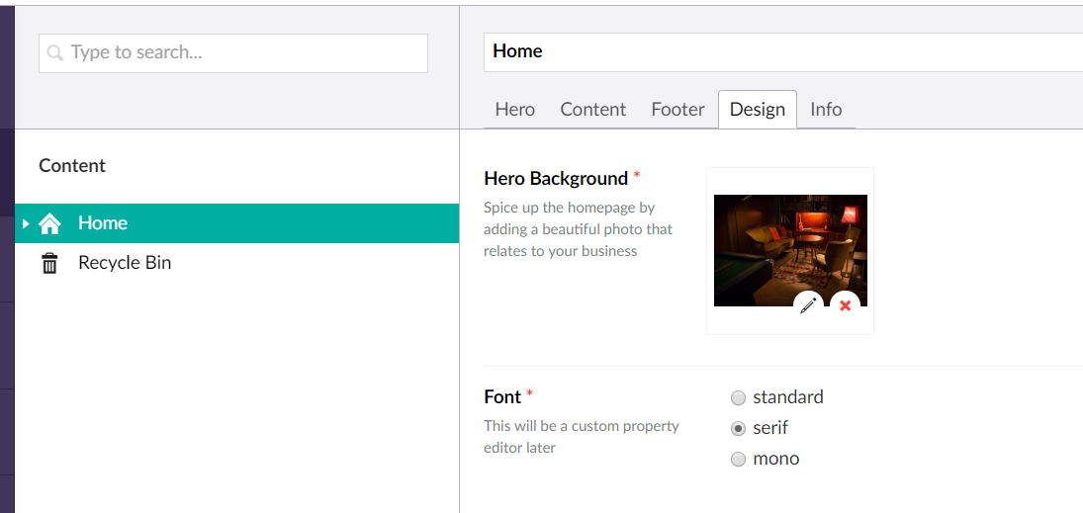Click the trash can icon for Recycle Bin
The height and width of the screenshot is (513, 1083).
click(49, 263)
